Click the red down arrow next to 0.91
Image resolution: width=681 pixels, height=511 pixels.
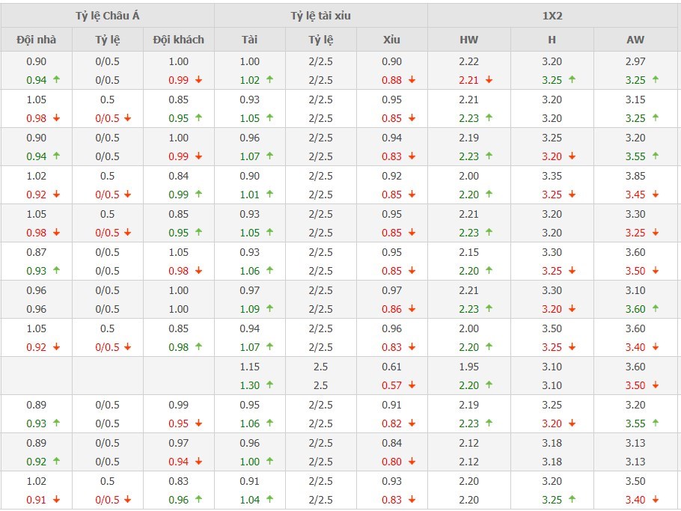click(56, 500)
